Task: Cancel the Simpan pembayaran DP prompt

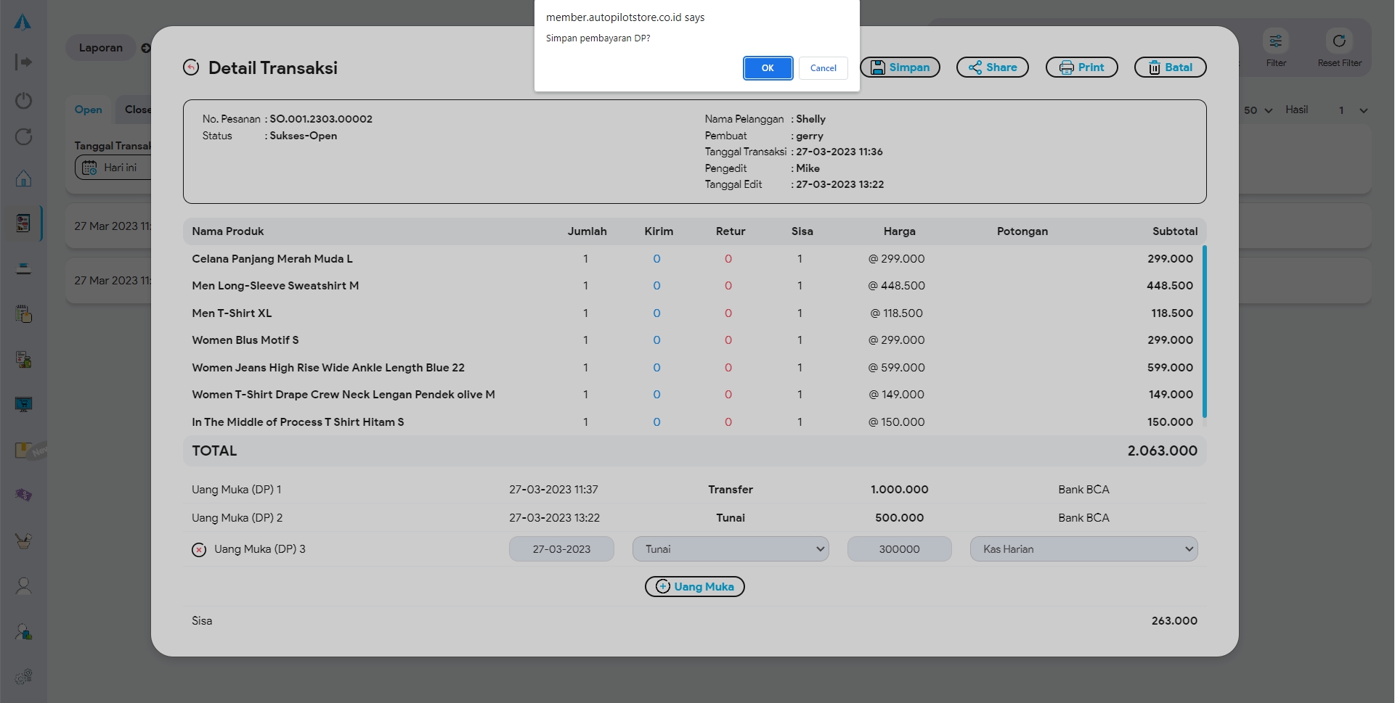Action: pos(823,68)
